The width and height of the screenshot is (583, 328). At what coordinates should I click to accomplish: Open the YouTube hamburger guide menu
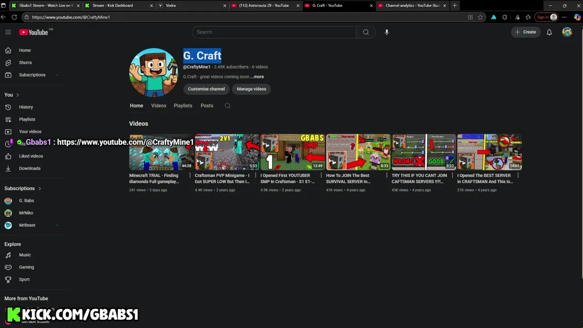tap(8, 32)
